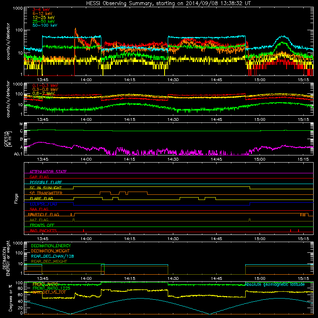The height and width of the screenshot is (318, 318).
Task: Click 15:00 time label under decimation panel
Action: [x=260, y=279]
